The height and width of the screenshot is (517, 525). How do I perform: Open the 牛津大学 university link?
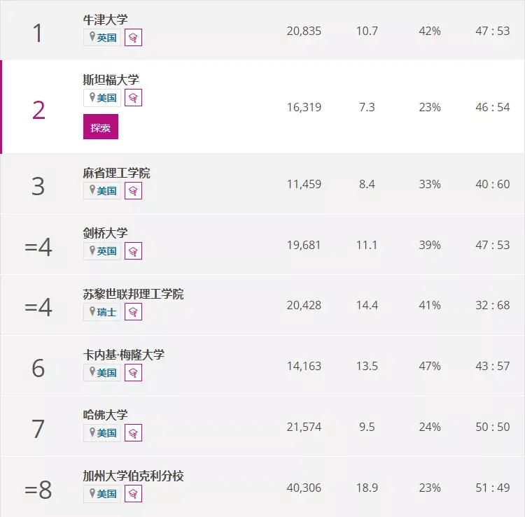(x=105, y=20)
